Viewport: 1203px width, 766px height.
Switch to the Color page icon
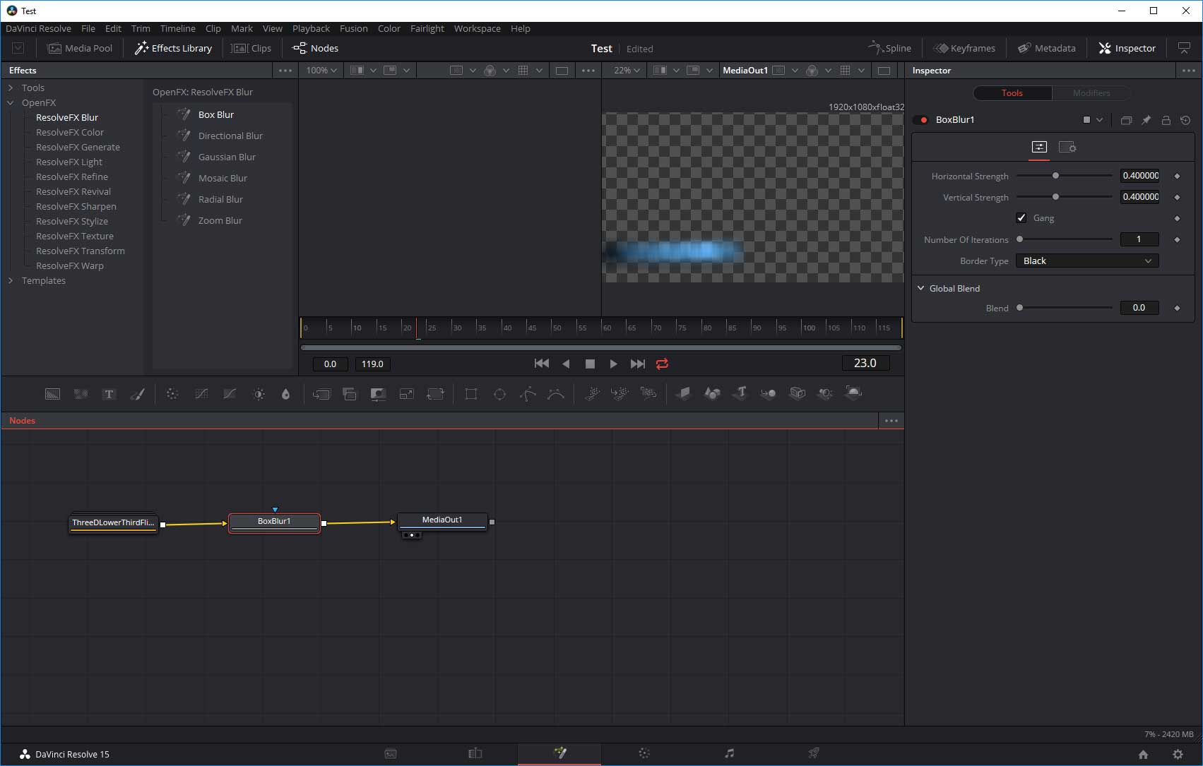click(x=644, y=753)
